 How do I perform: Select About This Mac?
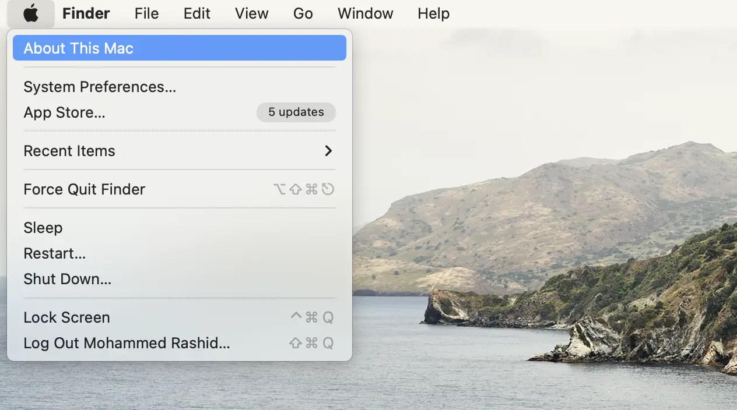[78, 48]
